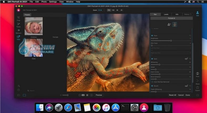This screenshot has width=207, height=113.
Task: Open Terminal from the dock
Action: click(125, 108)
